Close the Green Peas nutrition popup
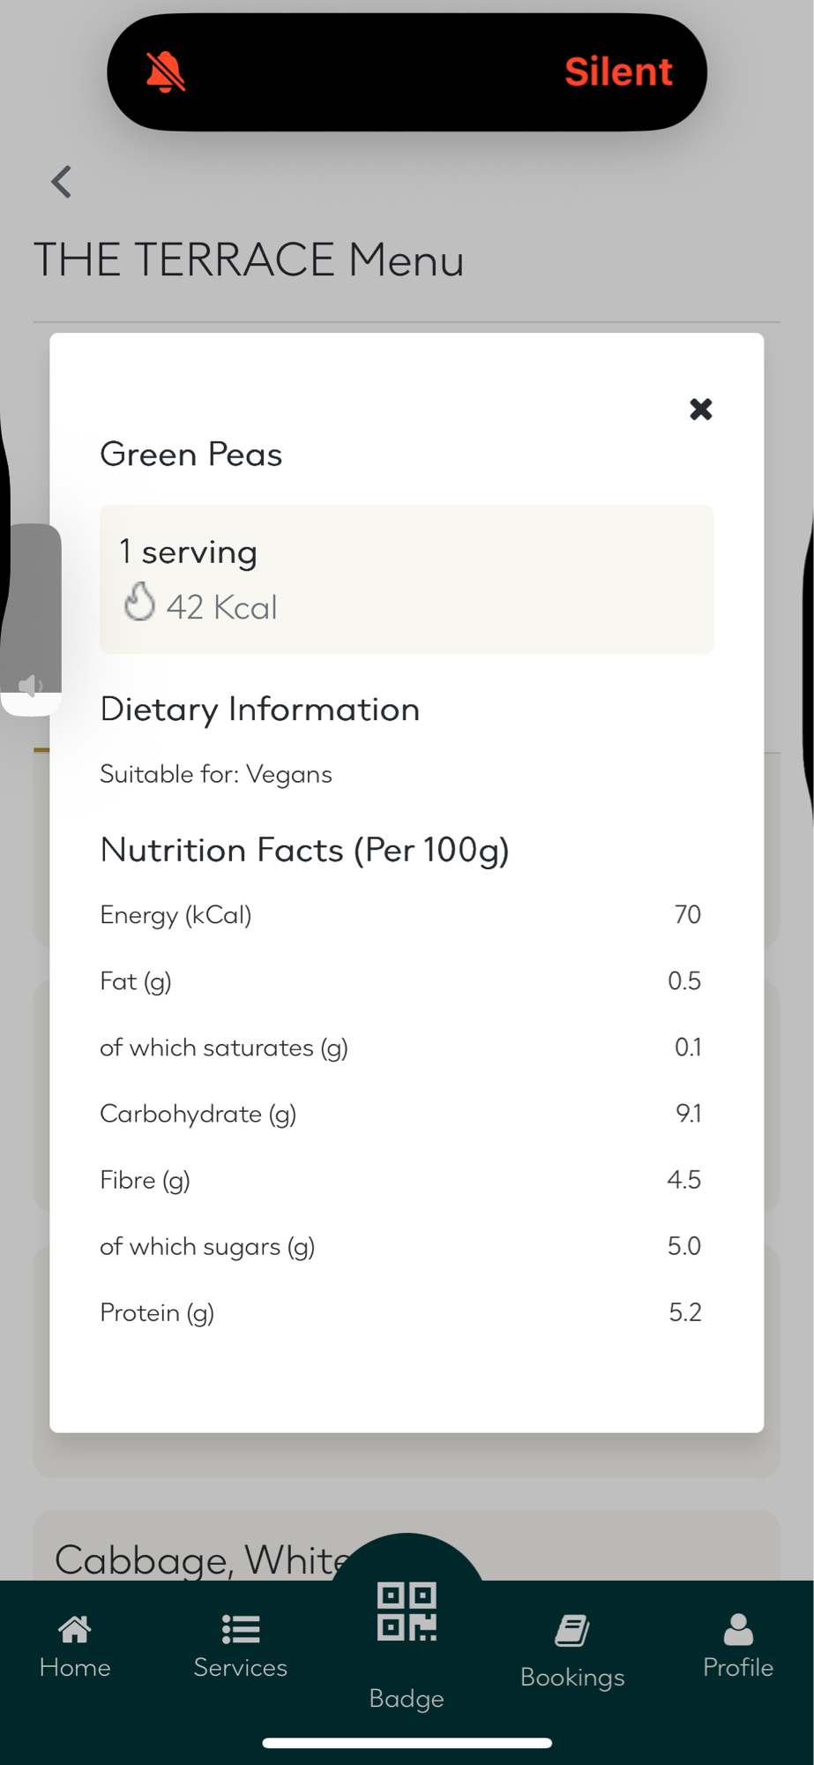Viewport: 814px width, 1765px height. pos(700,409)
